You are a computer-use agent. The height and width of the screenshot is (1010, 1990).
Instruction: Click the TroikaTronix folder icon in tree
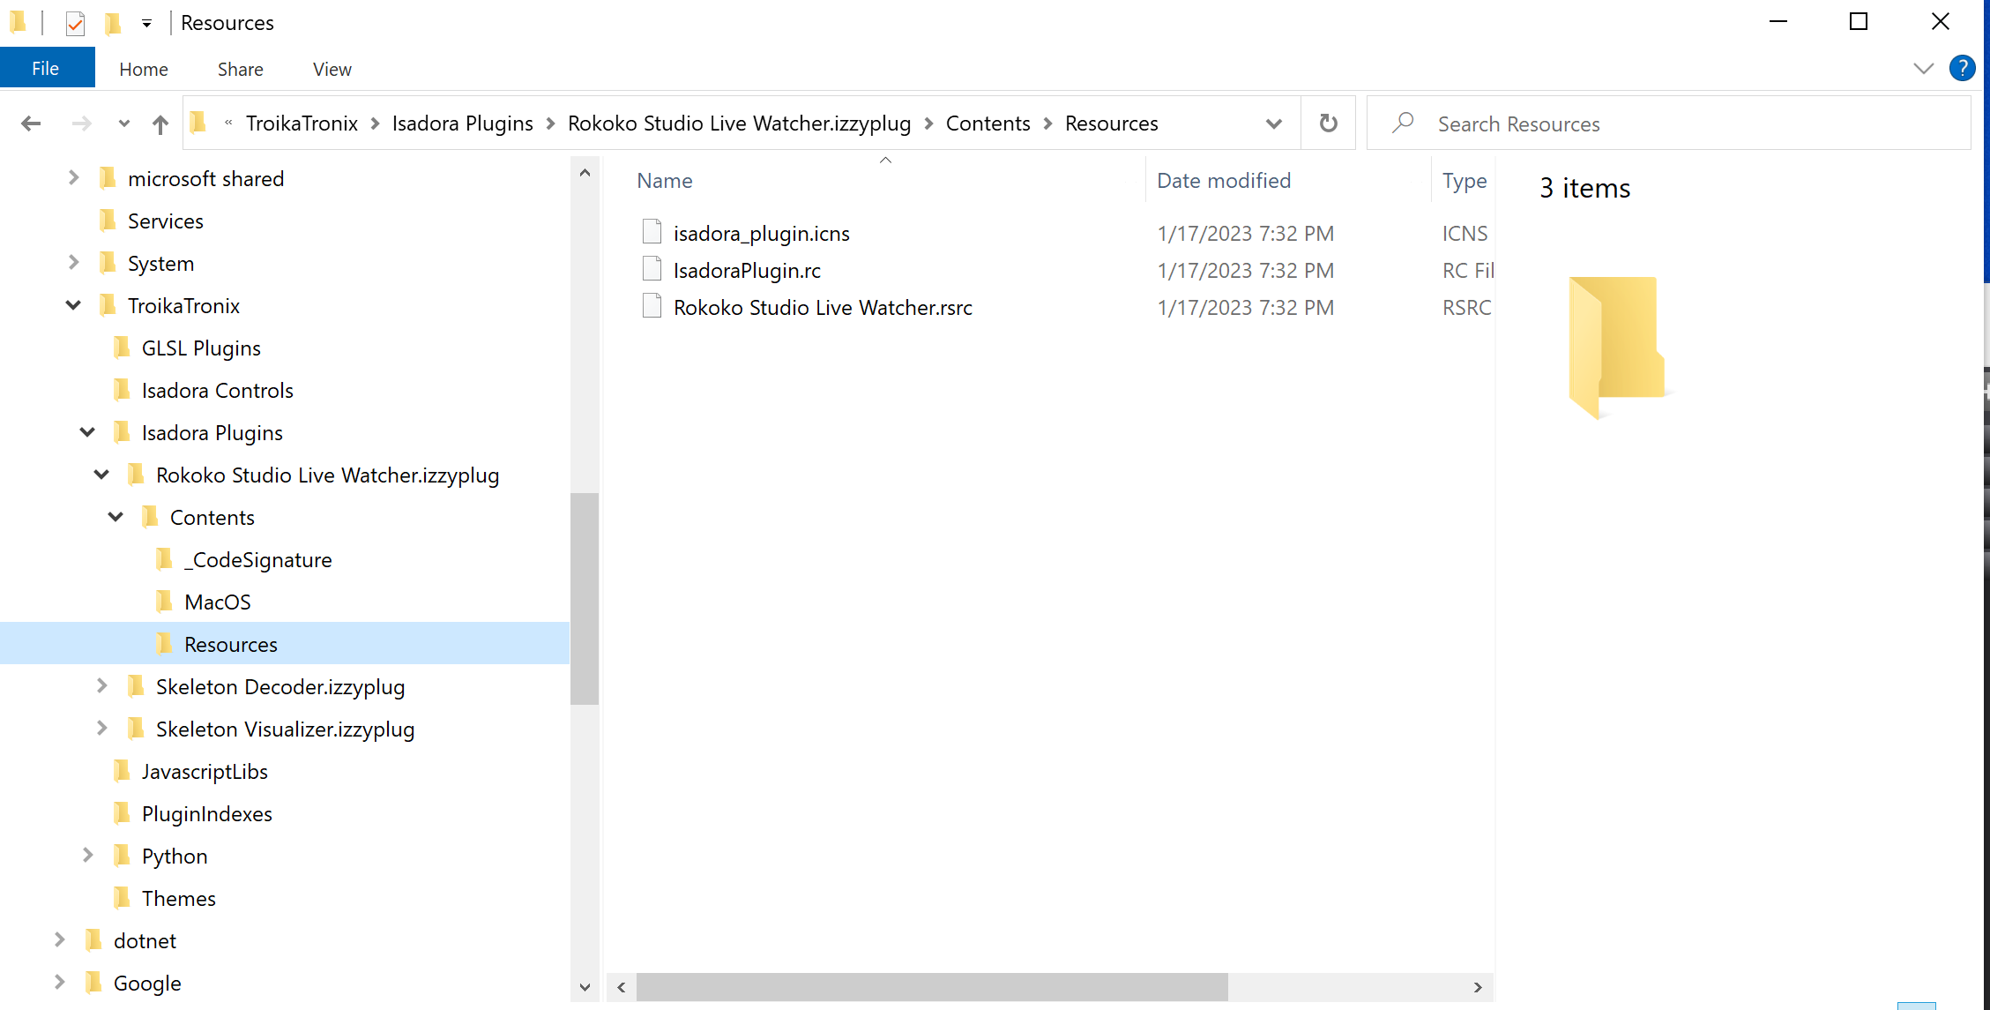(108, 305)
